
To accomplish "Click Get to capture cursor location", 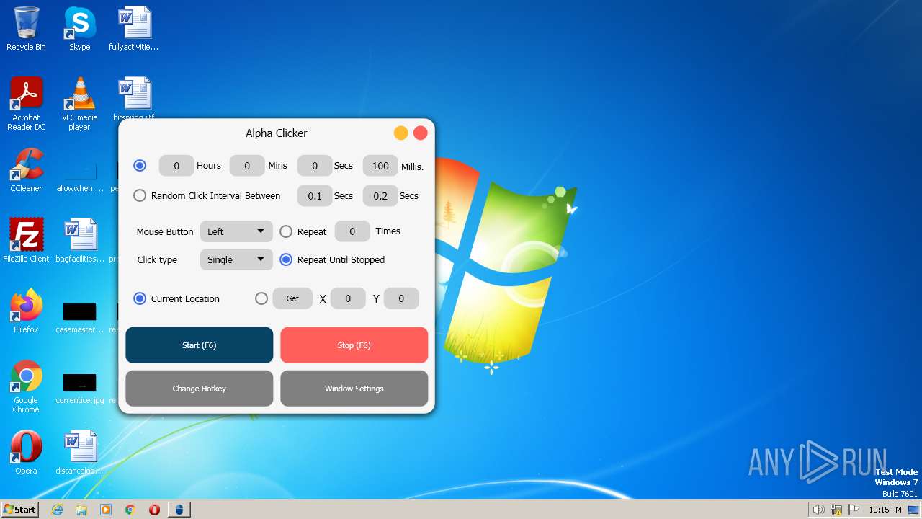I will (292, 298).
